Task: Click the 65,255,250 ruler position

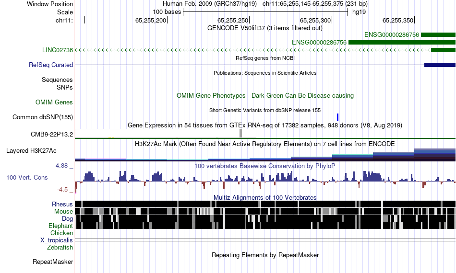Action: coord(233,20)
